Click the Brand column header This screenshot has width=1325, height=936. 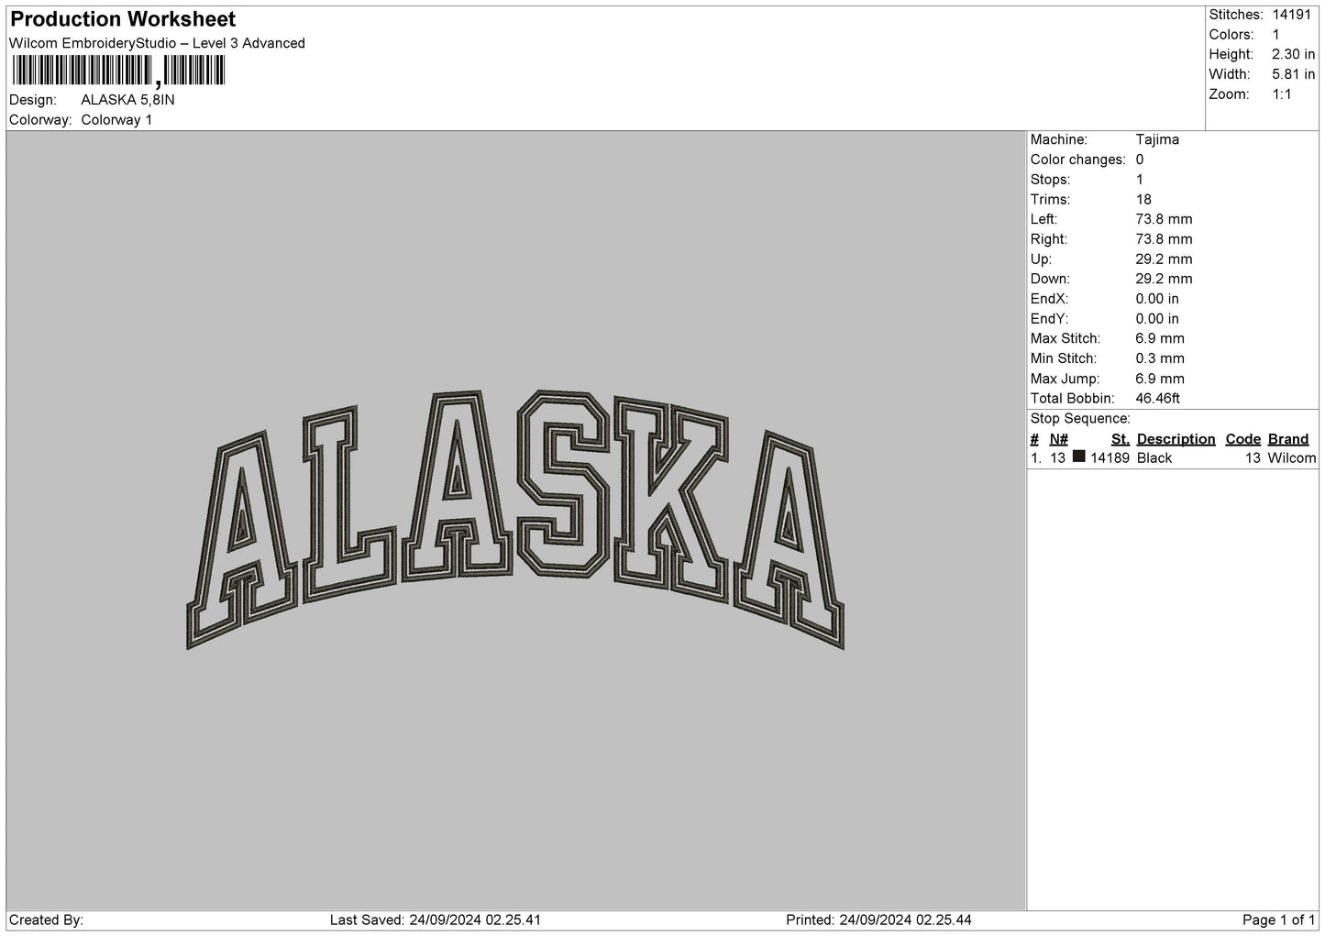point(1288,439)
